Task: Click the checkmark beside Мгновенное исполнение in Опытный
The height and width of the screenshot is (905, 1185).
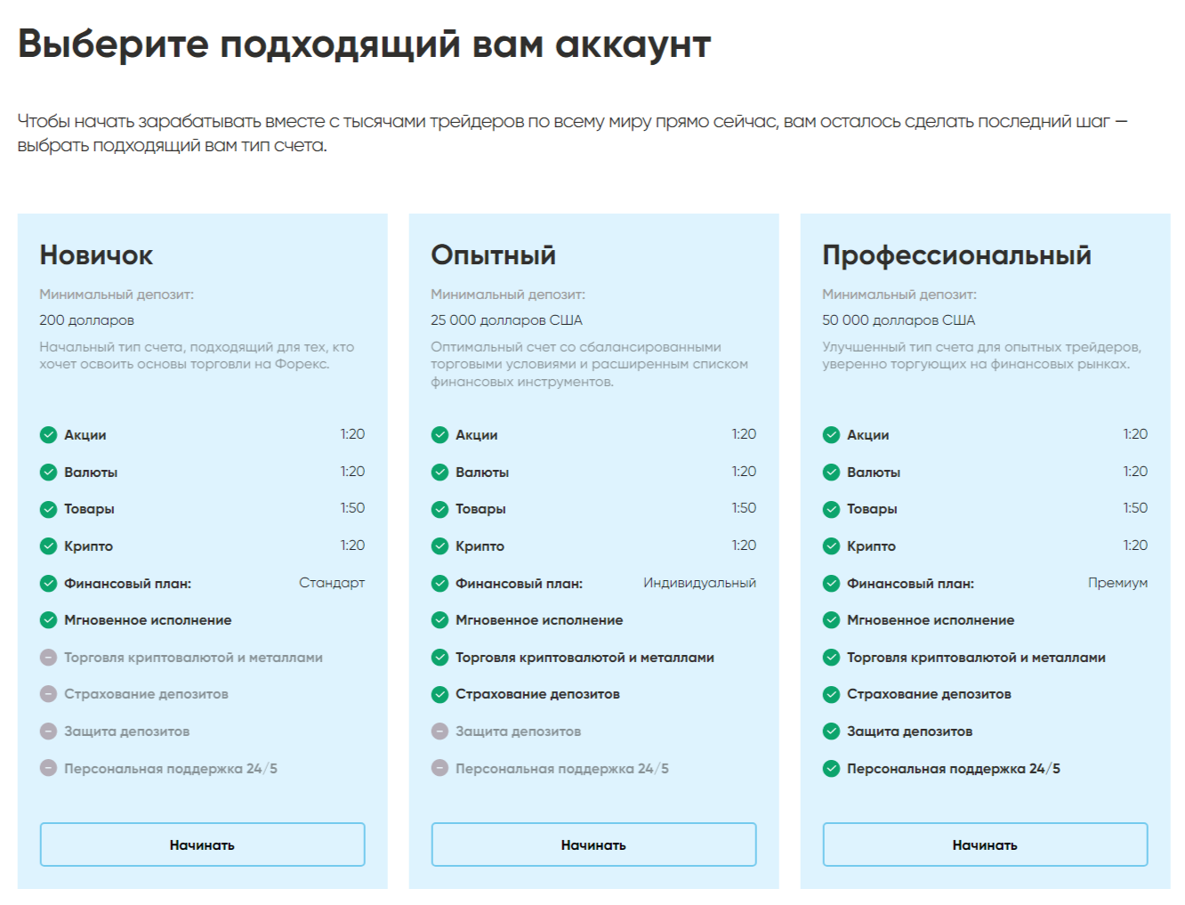Action: (x=439, y=619)
